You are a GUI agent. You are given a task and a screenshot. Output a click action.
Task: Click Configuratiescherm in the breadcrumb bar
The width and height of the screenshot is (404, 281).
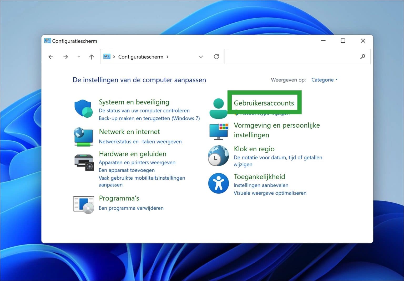(x=141, y=56)
